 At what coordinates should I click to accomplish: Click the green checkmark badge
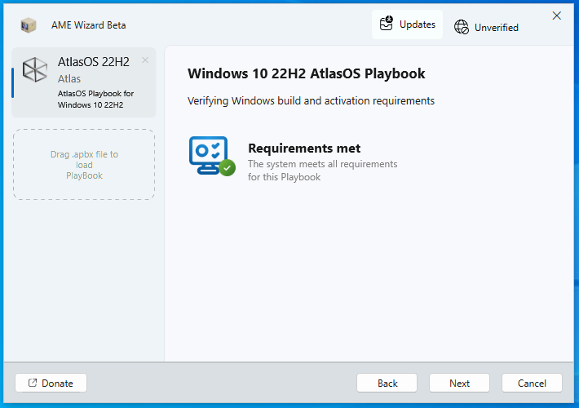coord(228,168)
